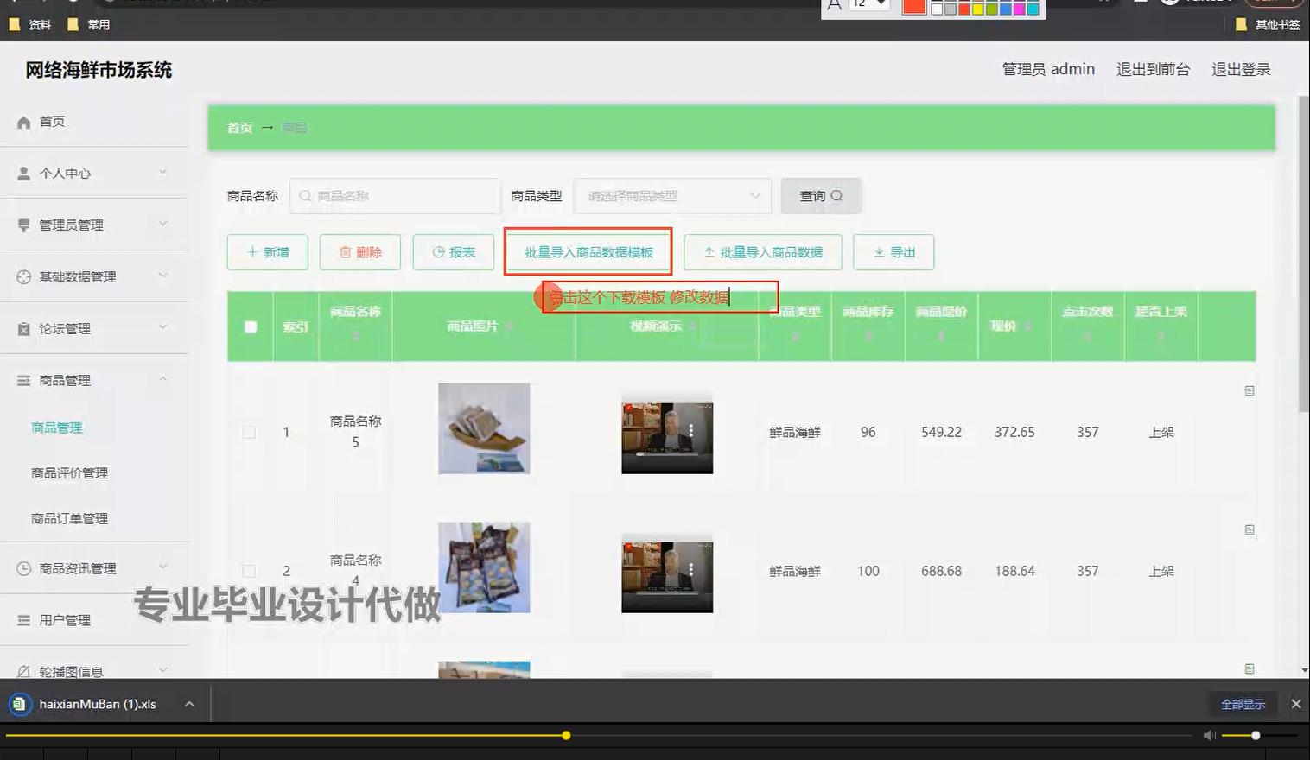
Task: Click the 商品资讯管理 sidebar icon
Action: pos(23,567)
